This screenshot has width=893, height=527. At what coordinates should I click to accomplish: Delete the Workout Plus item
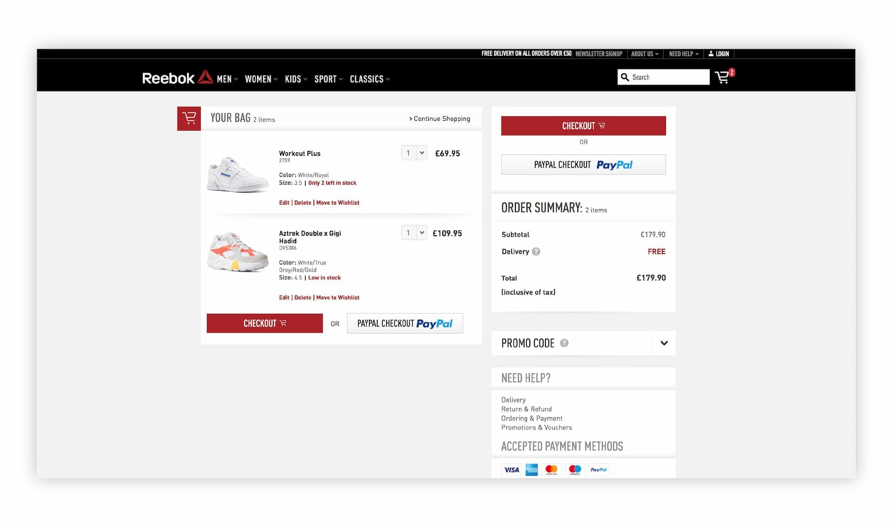coord(303,203)
